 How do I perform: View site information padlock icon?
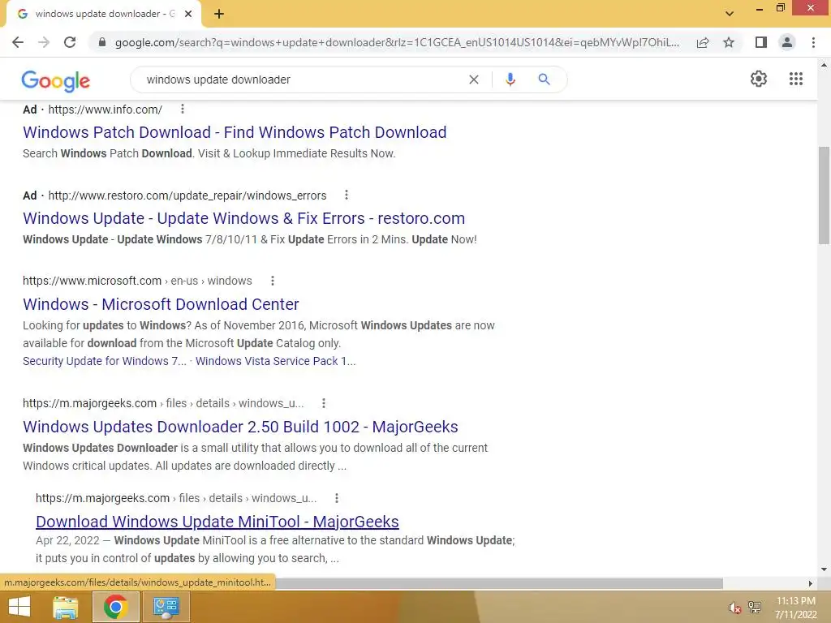click(102, 42)
